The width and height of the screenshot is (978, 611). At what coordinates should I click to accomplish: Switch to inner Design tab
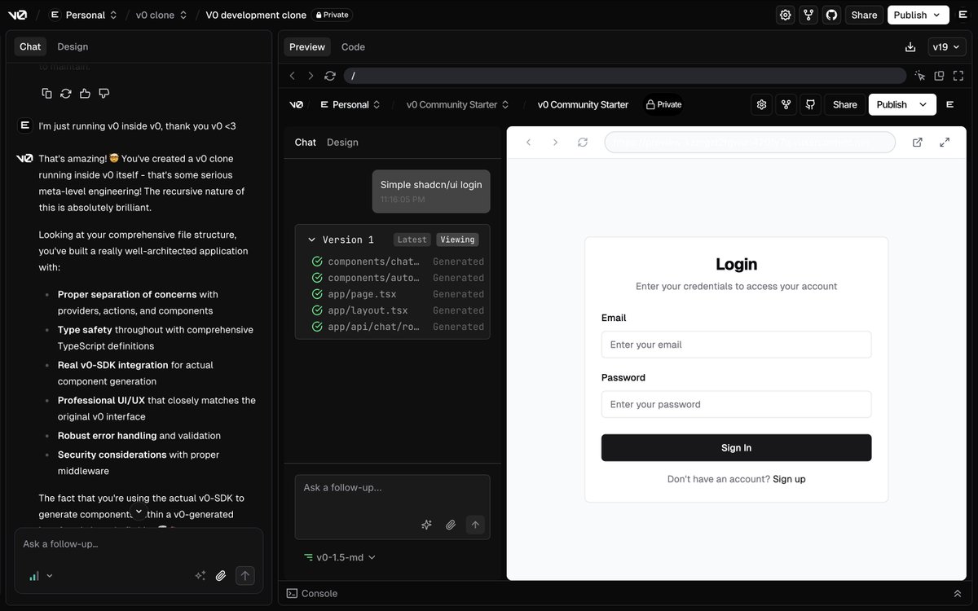(342, 142)
